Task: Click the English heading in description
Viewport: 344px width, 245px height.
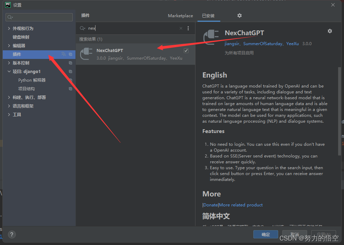Action: (x=214, y=75)
